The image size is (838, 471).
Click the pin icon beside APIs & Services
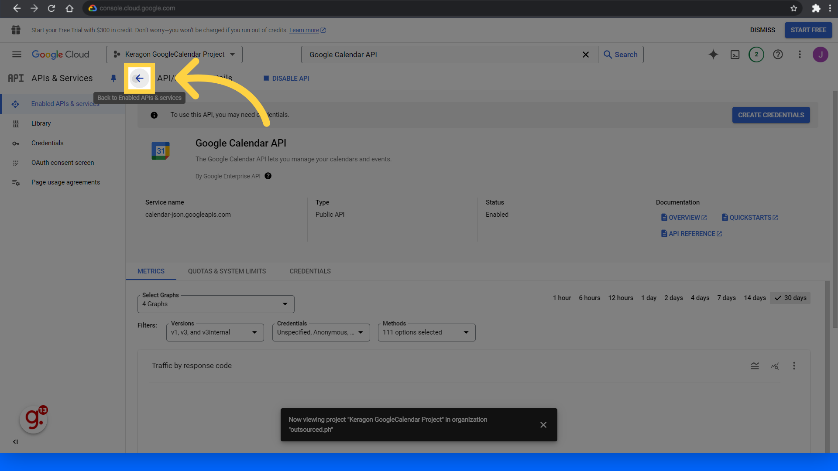(113, 78)
